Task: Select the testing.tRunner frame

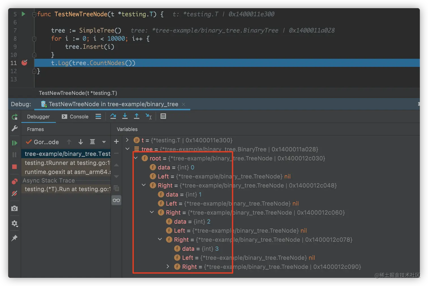Action: [x=66, y=163]
